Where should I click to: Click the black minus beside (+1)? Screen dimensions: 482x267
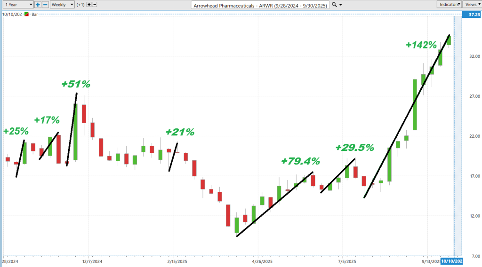coord(95,5)
